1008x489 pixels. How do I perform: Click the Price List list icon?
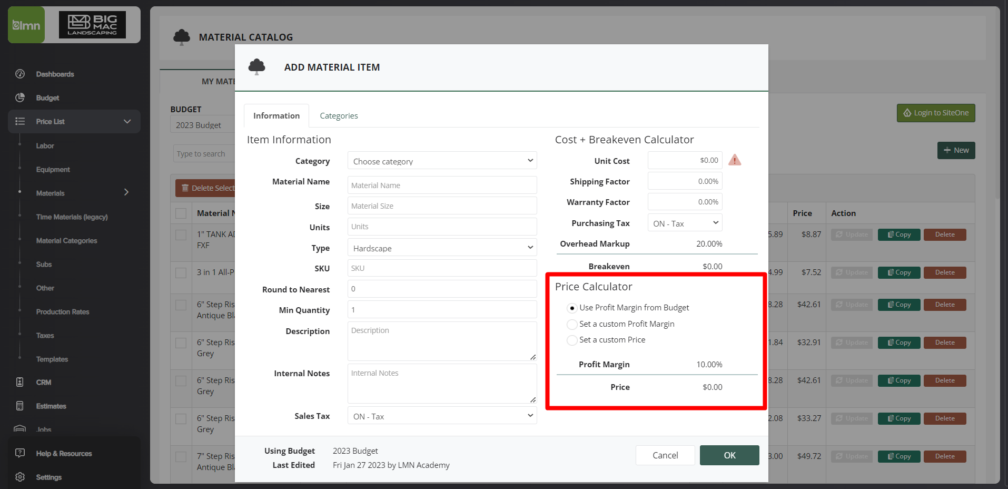20,121
